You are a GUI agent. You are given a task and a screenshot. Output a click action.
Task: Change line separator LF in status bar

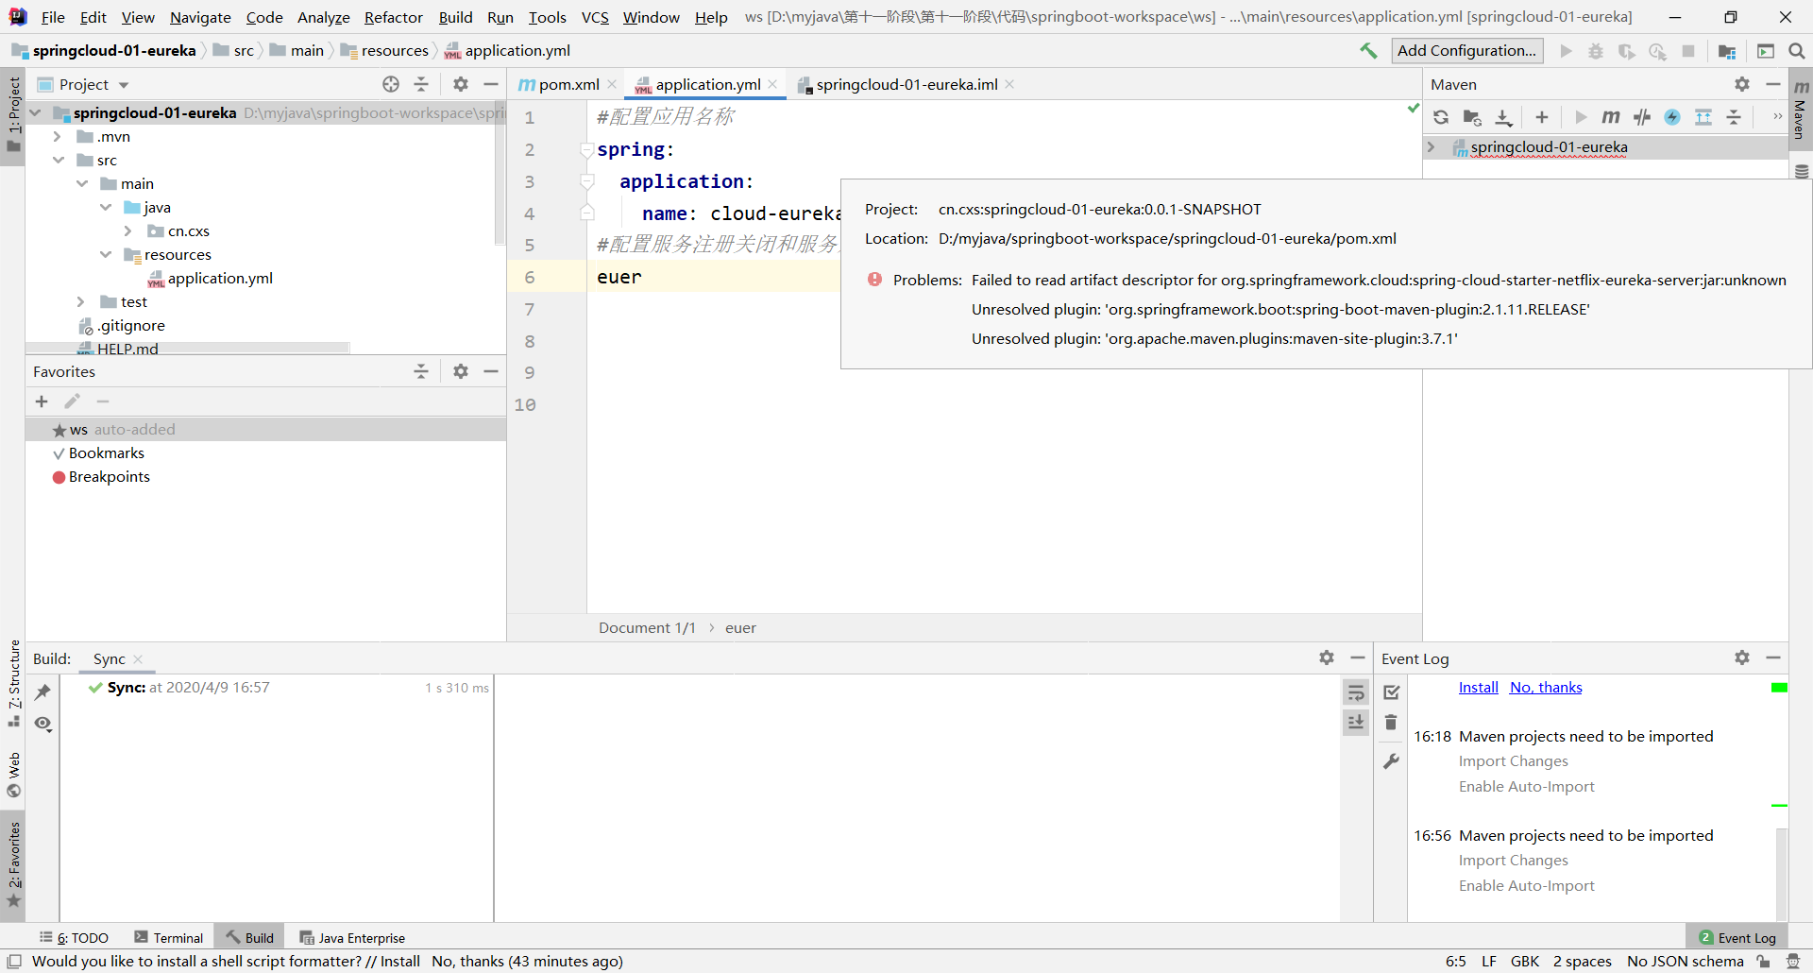point(1489,962)
